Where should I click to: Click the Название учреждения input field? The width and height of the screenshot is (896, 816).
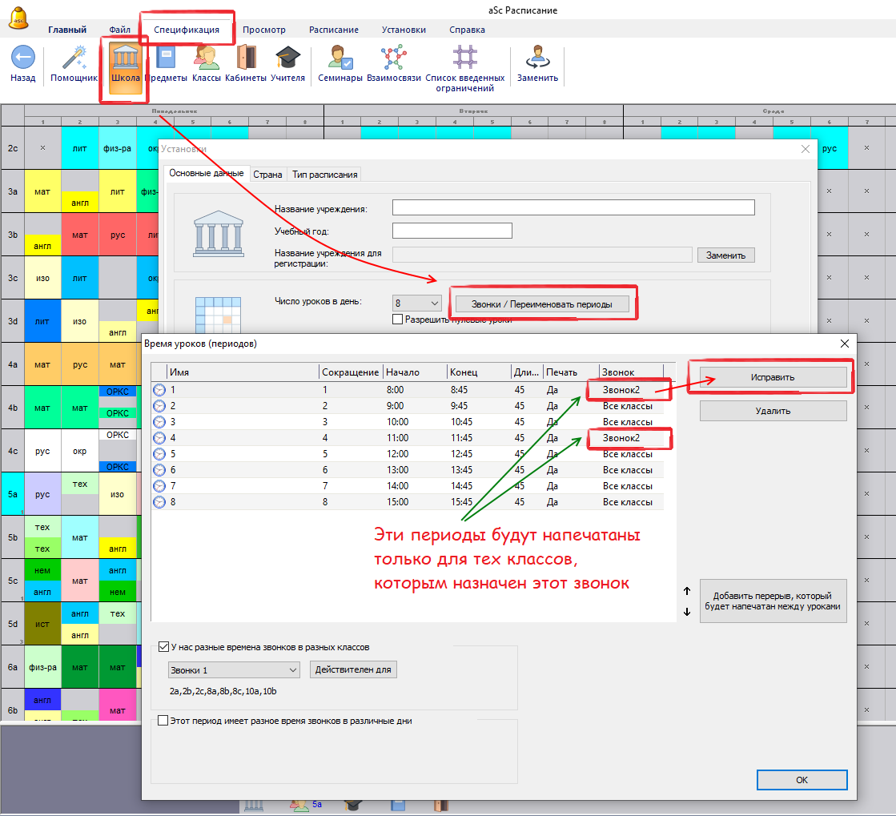[573, 208]
